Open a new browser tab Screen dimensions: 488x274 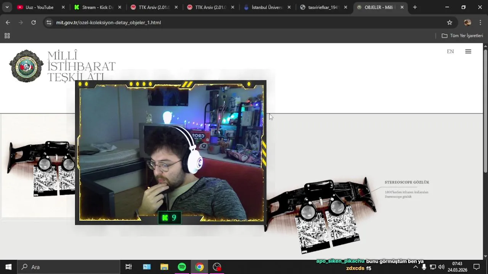tap(415, 7)
